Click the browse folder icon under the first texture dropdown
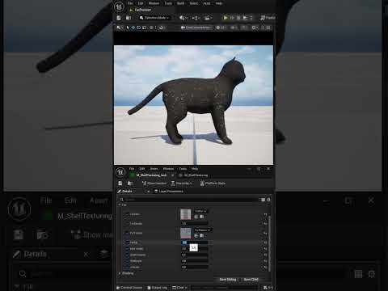Image resolution: width=388 pixels, height=291 pixels. (x=202, y=217)
